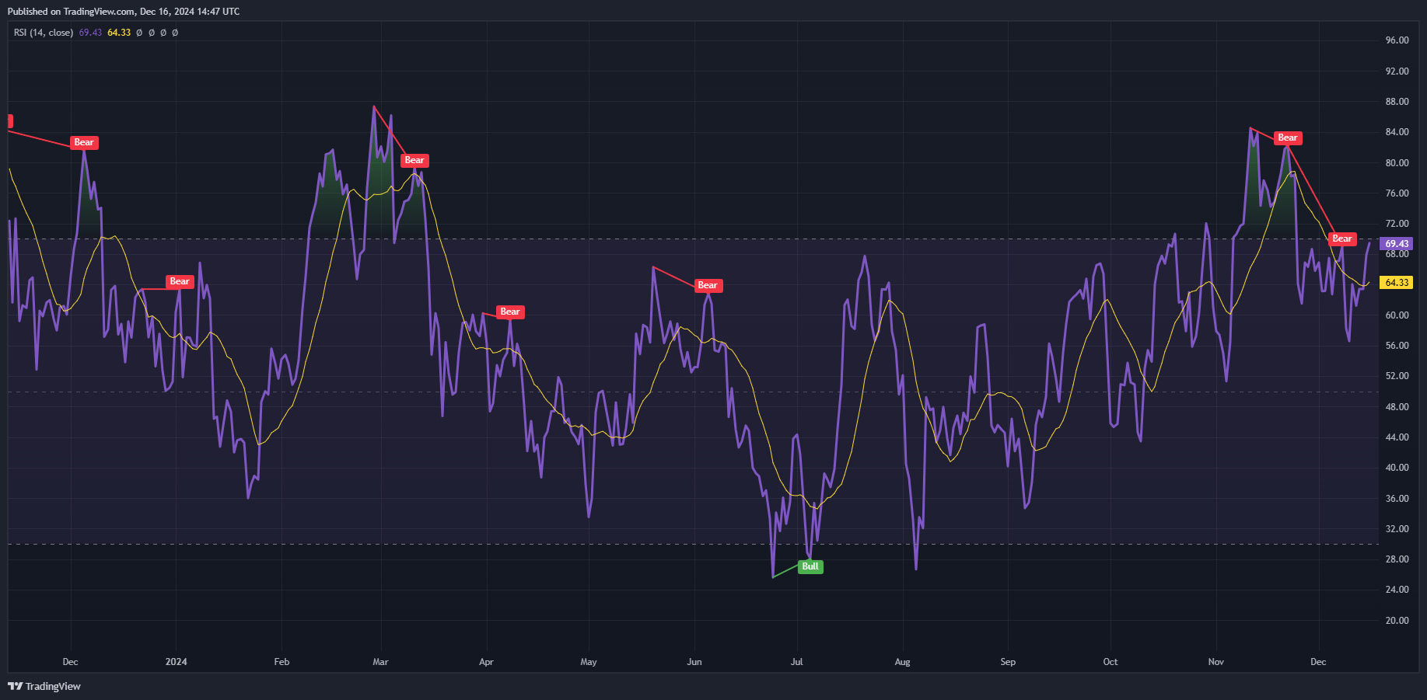Screen dimensions: 1427x700
Task: Click the 44.00 scale label
Action: [1397, 437]
